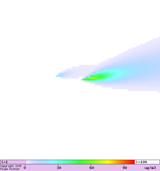
Task: Click the '<=1' legend label
Action: (5, 162)
